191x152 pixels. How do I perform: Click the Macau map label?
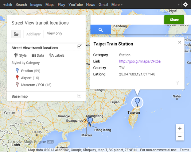click(87, 135)
